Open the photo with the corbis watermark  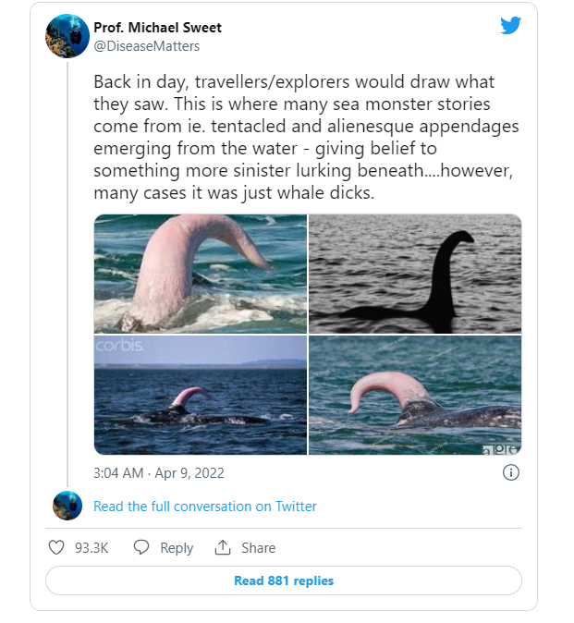point(200,395)
